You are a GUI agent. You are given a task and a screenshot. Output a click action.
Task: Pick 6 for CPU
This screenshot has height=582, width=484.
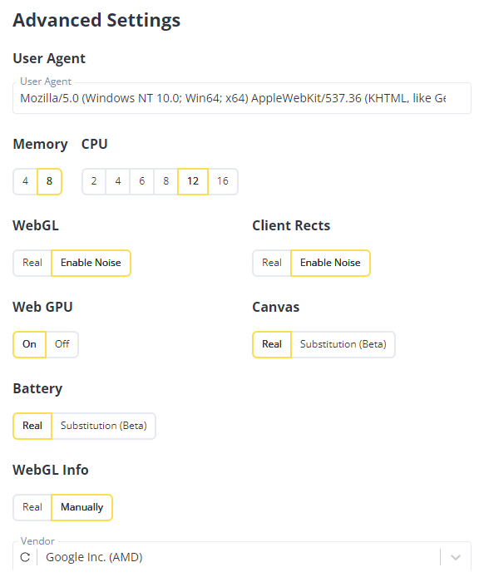[x=141, y=181]
